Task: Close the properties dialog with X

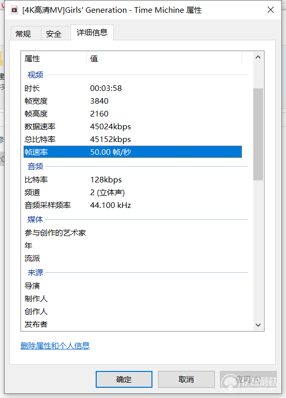Action: (x=271, y=10)
